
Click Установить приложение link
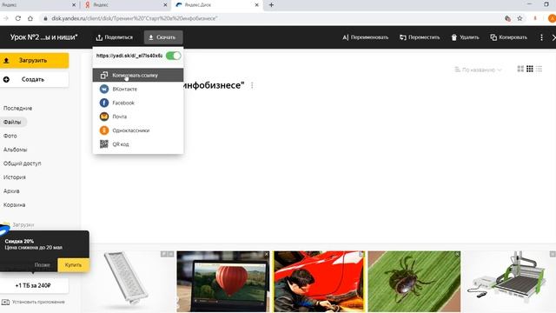point(33,302)
